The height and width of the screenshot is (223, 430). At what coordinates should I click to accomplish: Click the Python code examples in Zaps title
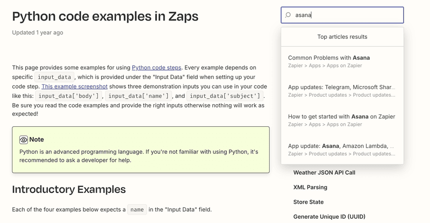tap(105, 17)
